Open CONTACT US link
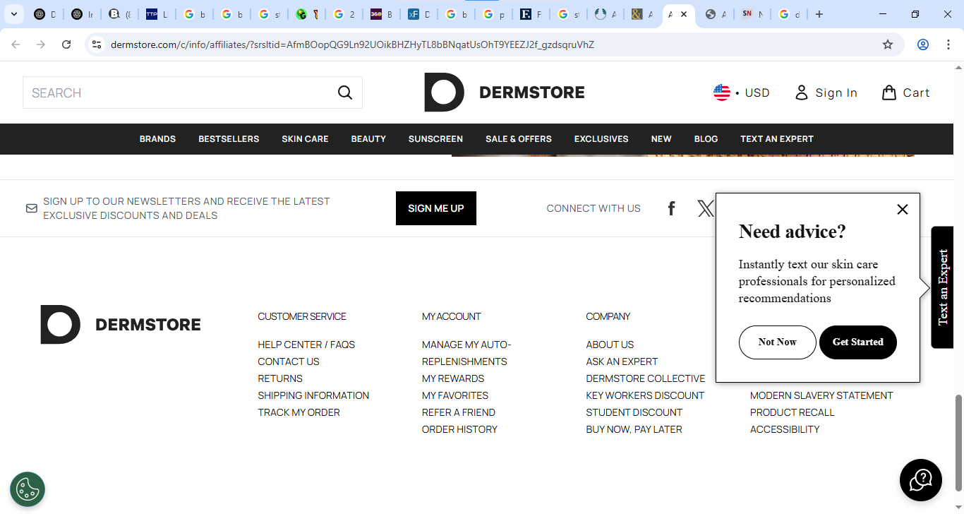 click(289, 361)
